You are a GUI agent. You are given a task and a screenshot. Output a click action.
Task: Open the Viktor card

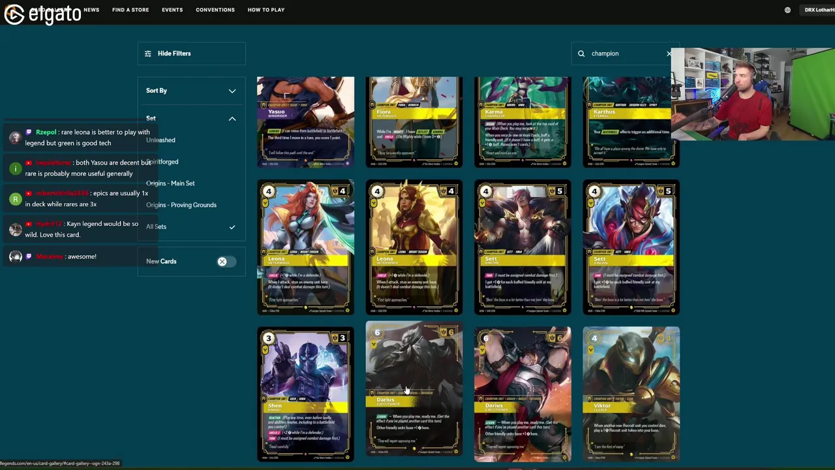tap(631, 394)
